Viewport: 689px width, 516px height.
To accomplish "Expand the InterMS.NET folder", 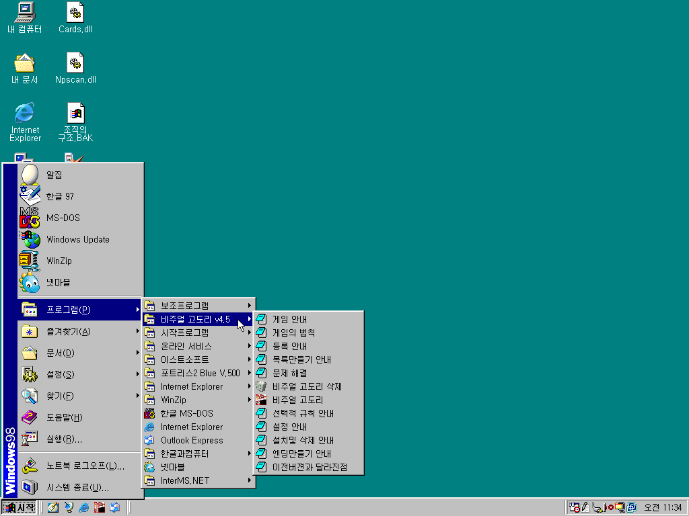I will [198, 480].
